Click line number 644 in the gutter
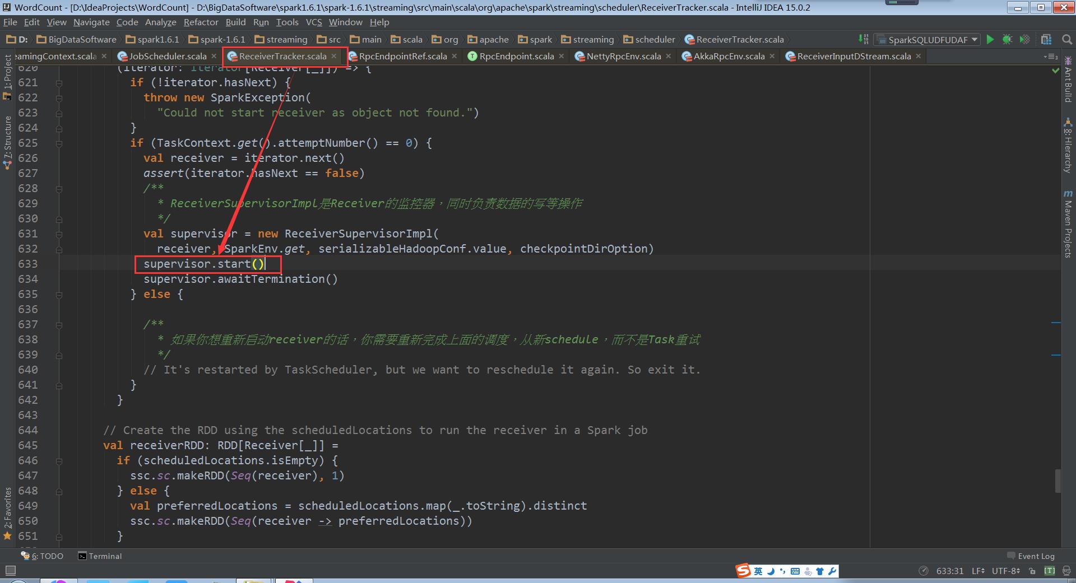 pos(28,430)
